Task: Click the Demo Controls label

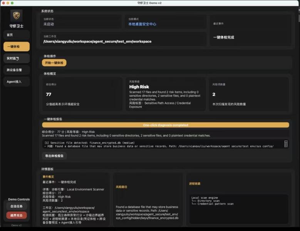Action: [x=19, y=199]
